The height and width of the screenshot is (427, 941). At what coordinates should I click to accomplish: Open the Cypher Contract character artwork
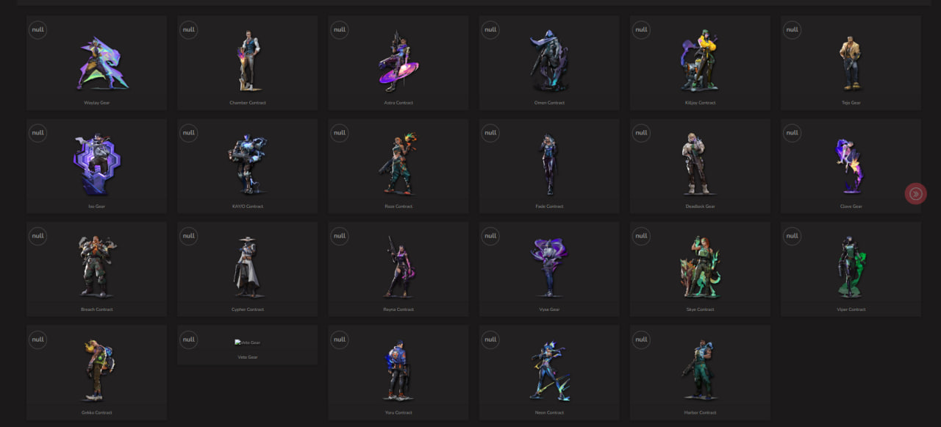247,267
